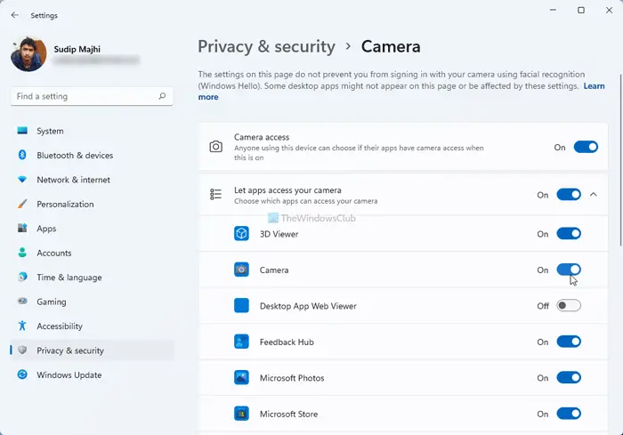Click the list icon beside Let apps access

(215, 194)
